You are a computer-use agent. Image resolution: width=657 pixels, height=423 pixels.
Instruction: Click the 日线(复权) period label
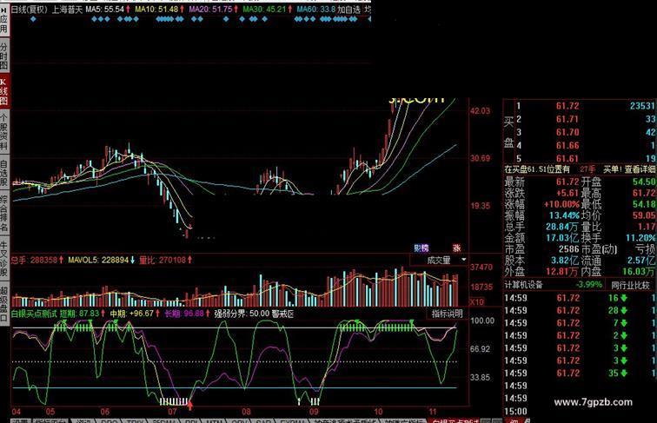click(x=29, y=10)
